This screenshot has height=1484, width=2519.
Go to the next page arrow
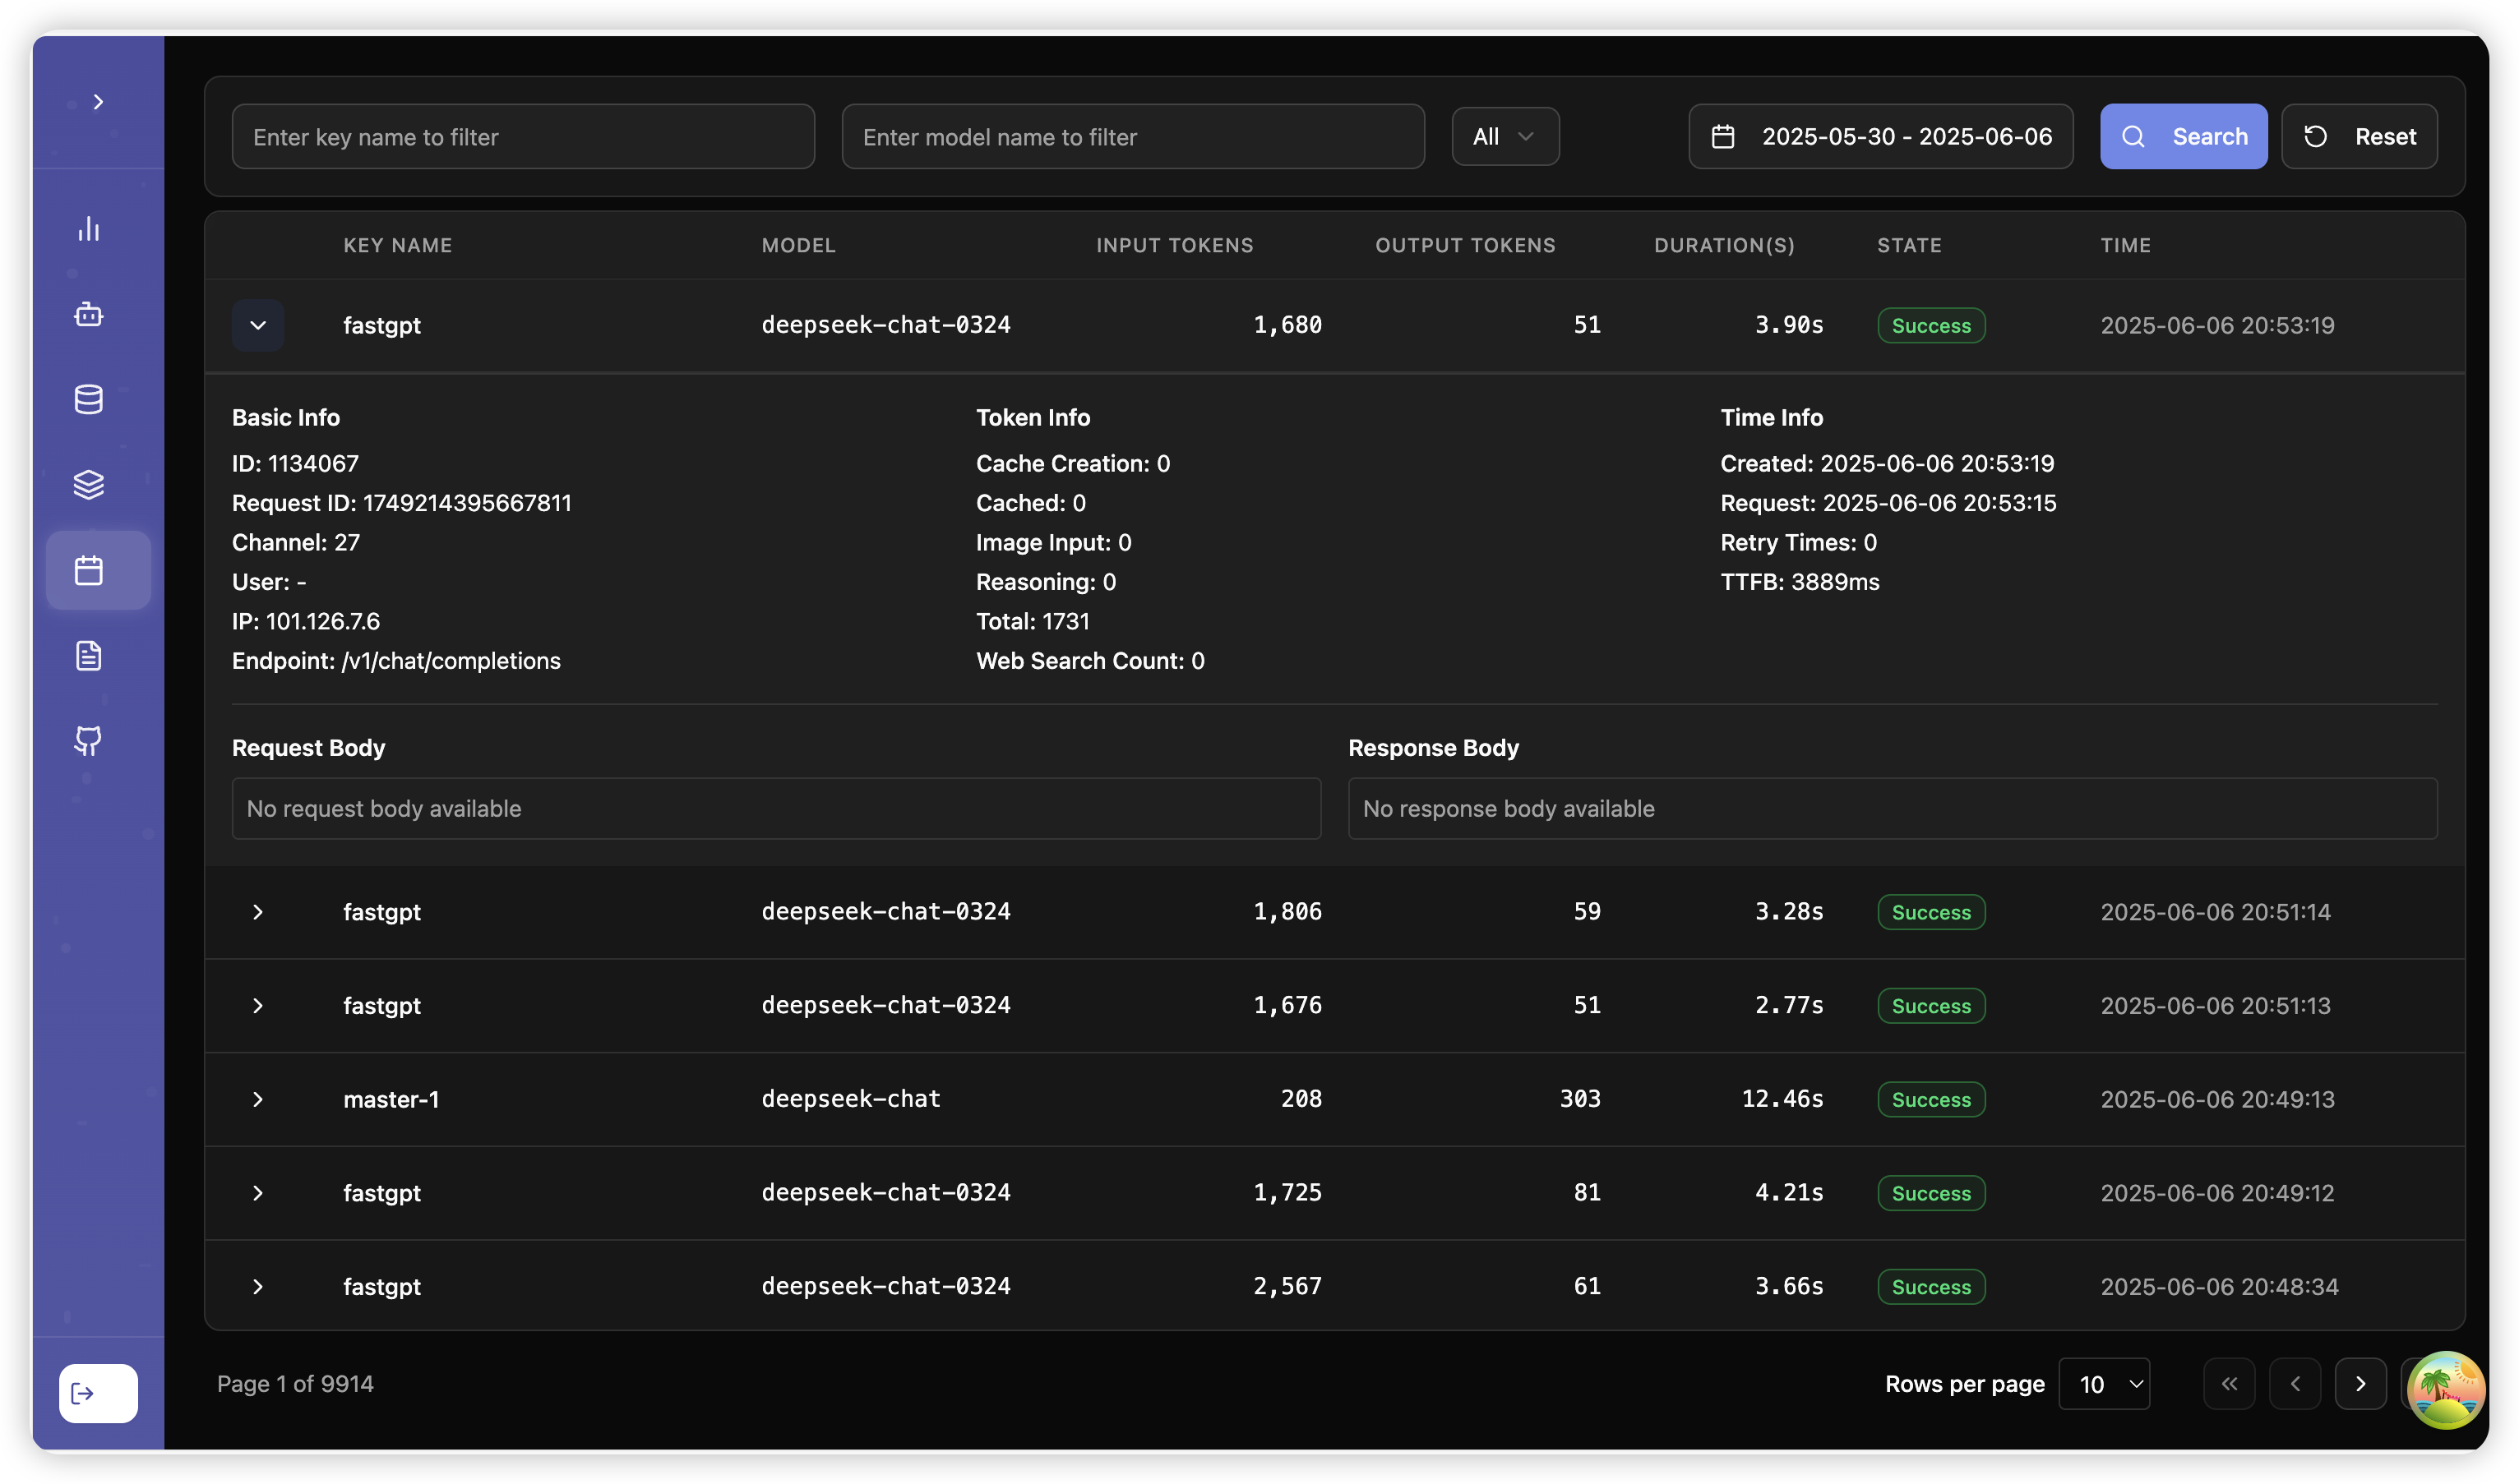click(x=2360, y=1384)
